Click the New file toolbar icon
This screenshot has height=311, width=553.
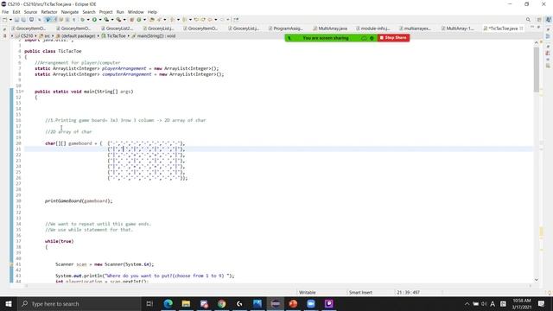click(x=4, y=20)
